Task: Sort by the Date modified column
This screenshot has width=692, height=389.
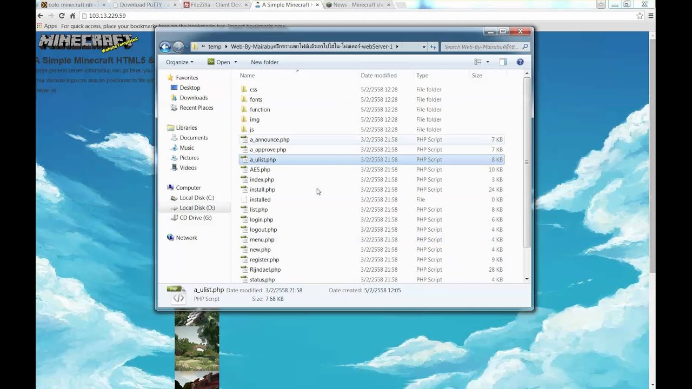Action: tap(378, 76)
